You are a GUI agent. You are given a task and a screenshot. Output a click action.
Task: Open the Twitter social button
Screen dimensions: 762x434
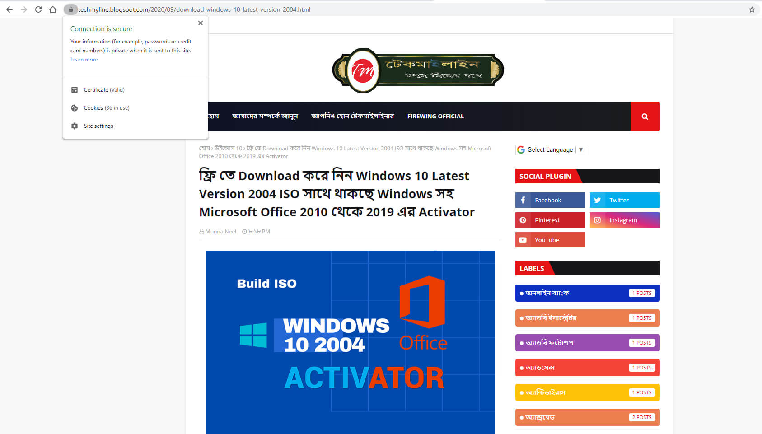pyautogui.click(x=625, y=200)
